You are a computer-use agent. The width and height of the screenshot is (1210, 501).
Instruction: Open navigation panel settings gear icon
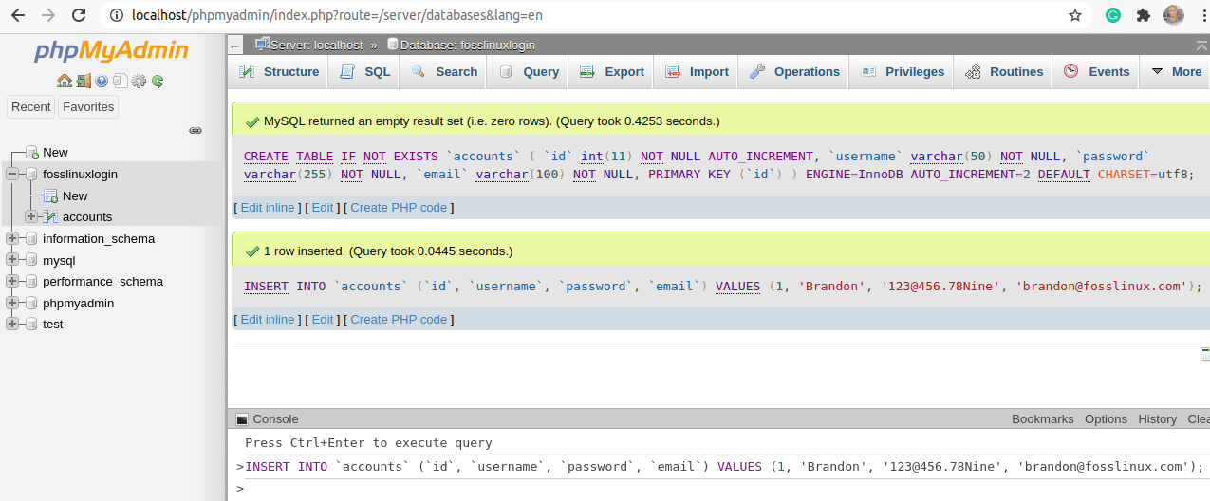pos(139,81)
